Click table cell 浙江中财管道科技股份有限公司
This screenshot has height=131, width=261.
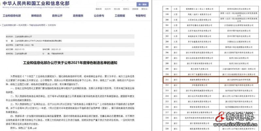click(199, 53)
